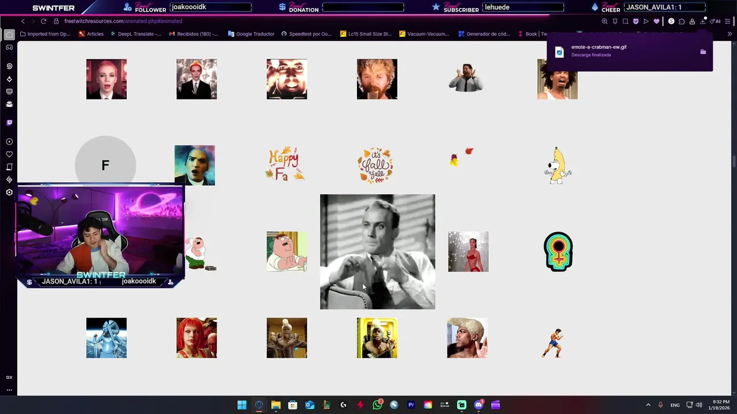Open the gamepad GX Corner sidebar icon
The image size is (737, 414).
click(9, 48)
